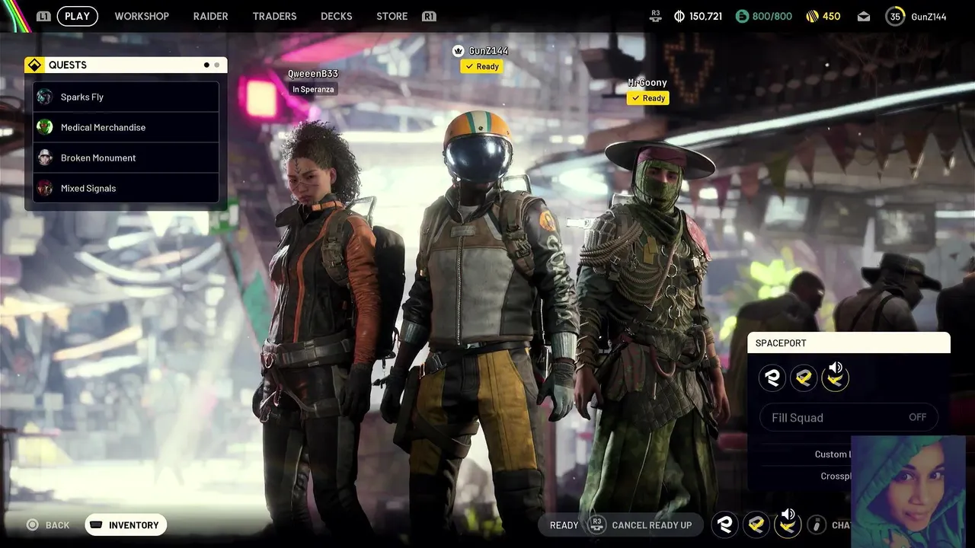
Task: Click the SPACEPORT panel header
Action: pyautogui.click(x=849, y=342)
